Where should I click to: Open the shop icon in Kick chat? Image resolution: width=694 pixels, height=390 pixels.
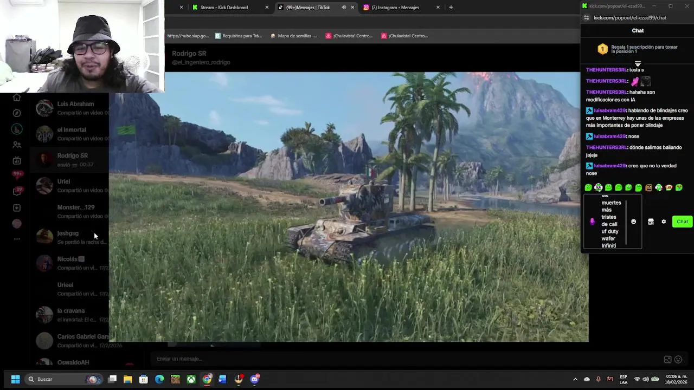coord(651,222)
